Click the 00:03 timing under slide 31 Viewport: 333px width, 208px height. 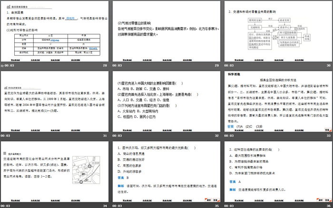pyautogui.click(x=5, y=136)
